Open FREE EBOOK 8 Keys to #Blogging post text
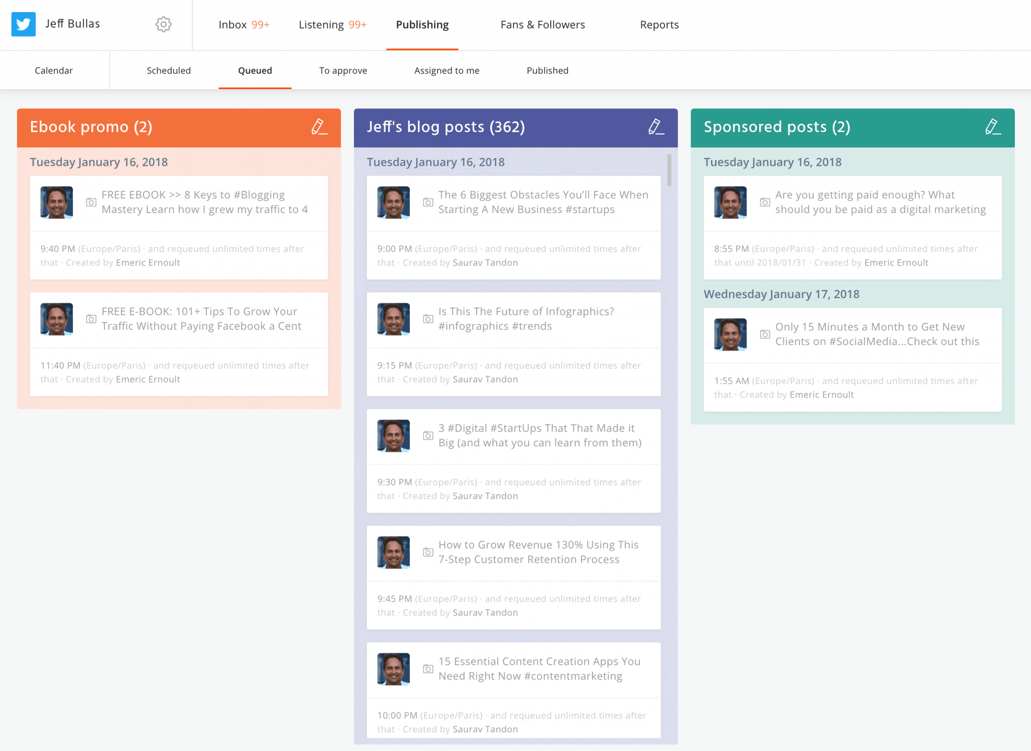The height and width of the screenshot is (751, 1031). coord(204,202)
